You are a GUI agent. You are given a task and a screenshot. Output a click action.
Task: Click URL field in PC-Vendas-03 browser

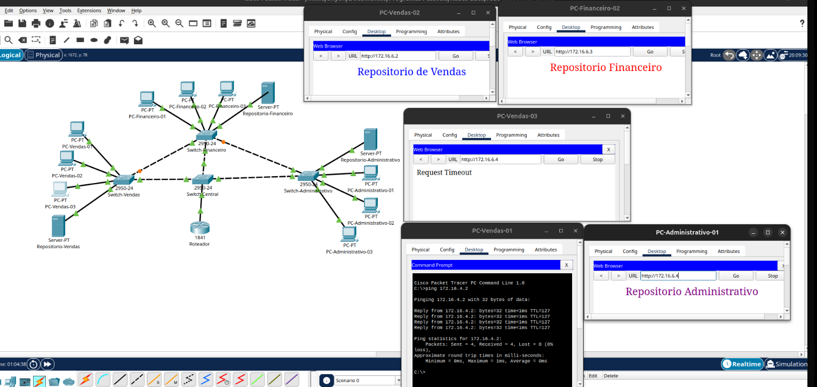pyautogui.click(x=501, y=160)
